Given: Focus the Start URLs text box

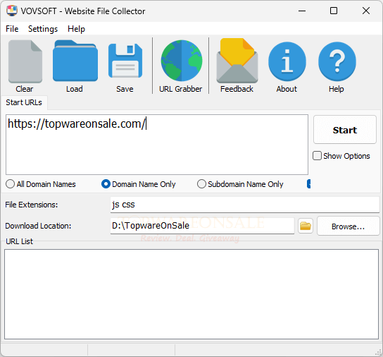Looking at the screenshot, I should tap(157, 145).
